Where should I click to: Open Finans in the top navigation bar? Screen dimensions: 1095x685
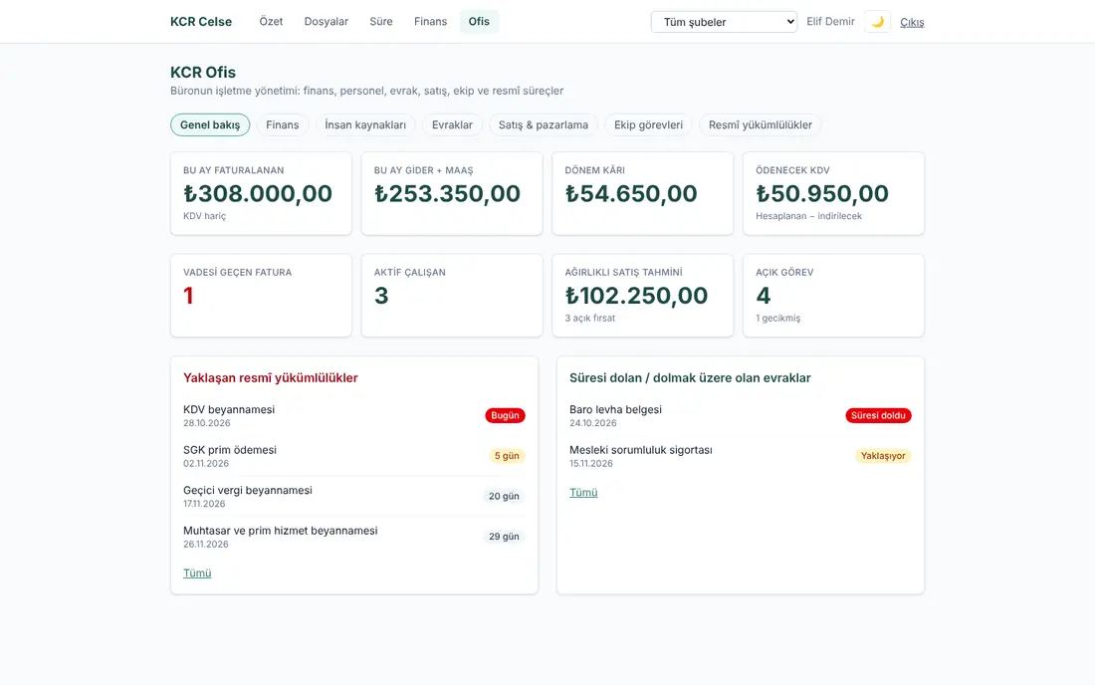pyautogui.click(x=430, y=22)
